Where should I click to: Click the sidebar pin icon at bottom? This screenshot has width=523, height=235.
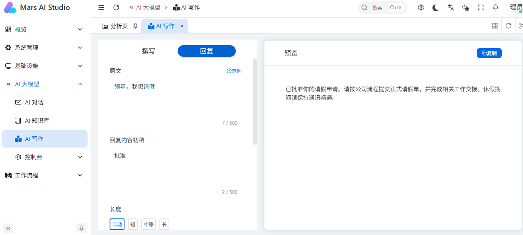coord(81,228)
